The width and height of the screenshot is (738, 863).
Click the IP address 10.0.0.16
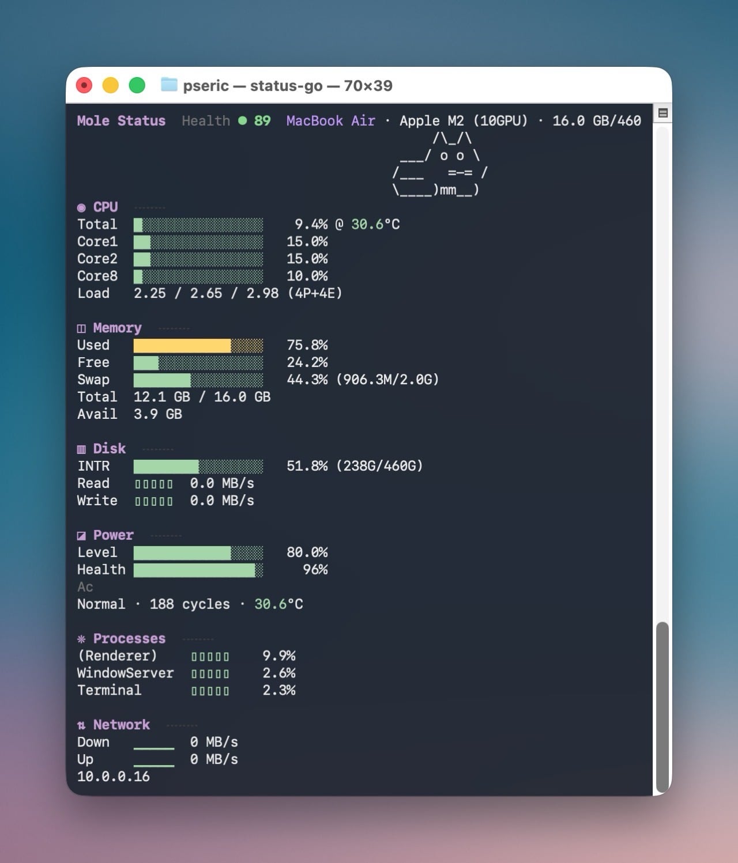[x=114, y=777]
